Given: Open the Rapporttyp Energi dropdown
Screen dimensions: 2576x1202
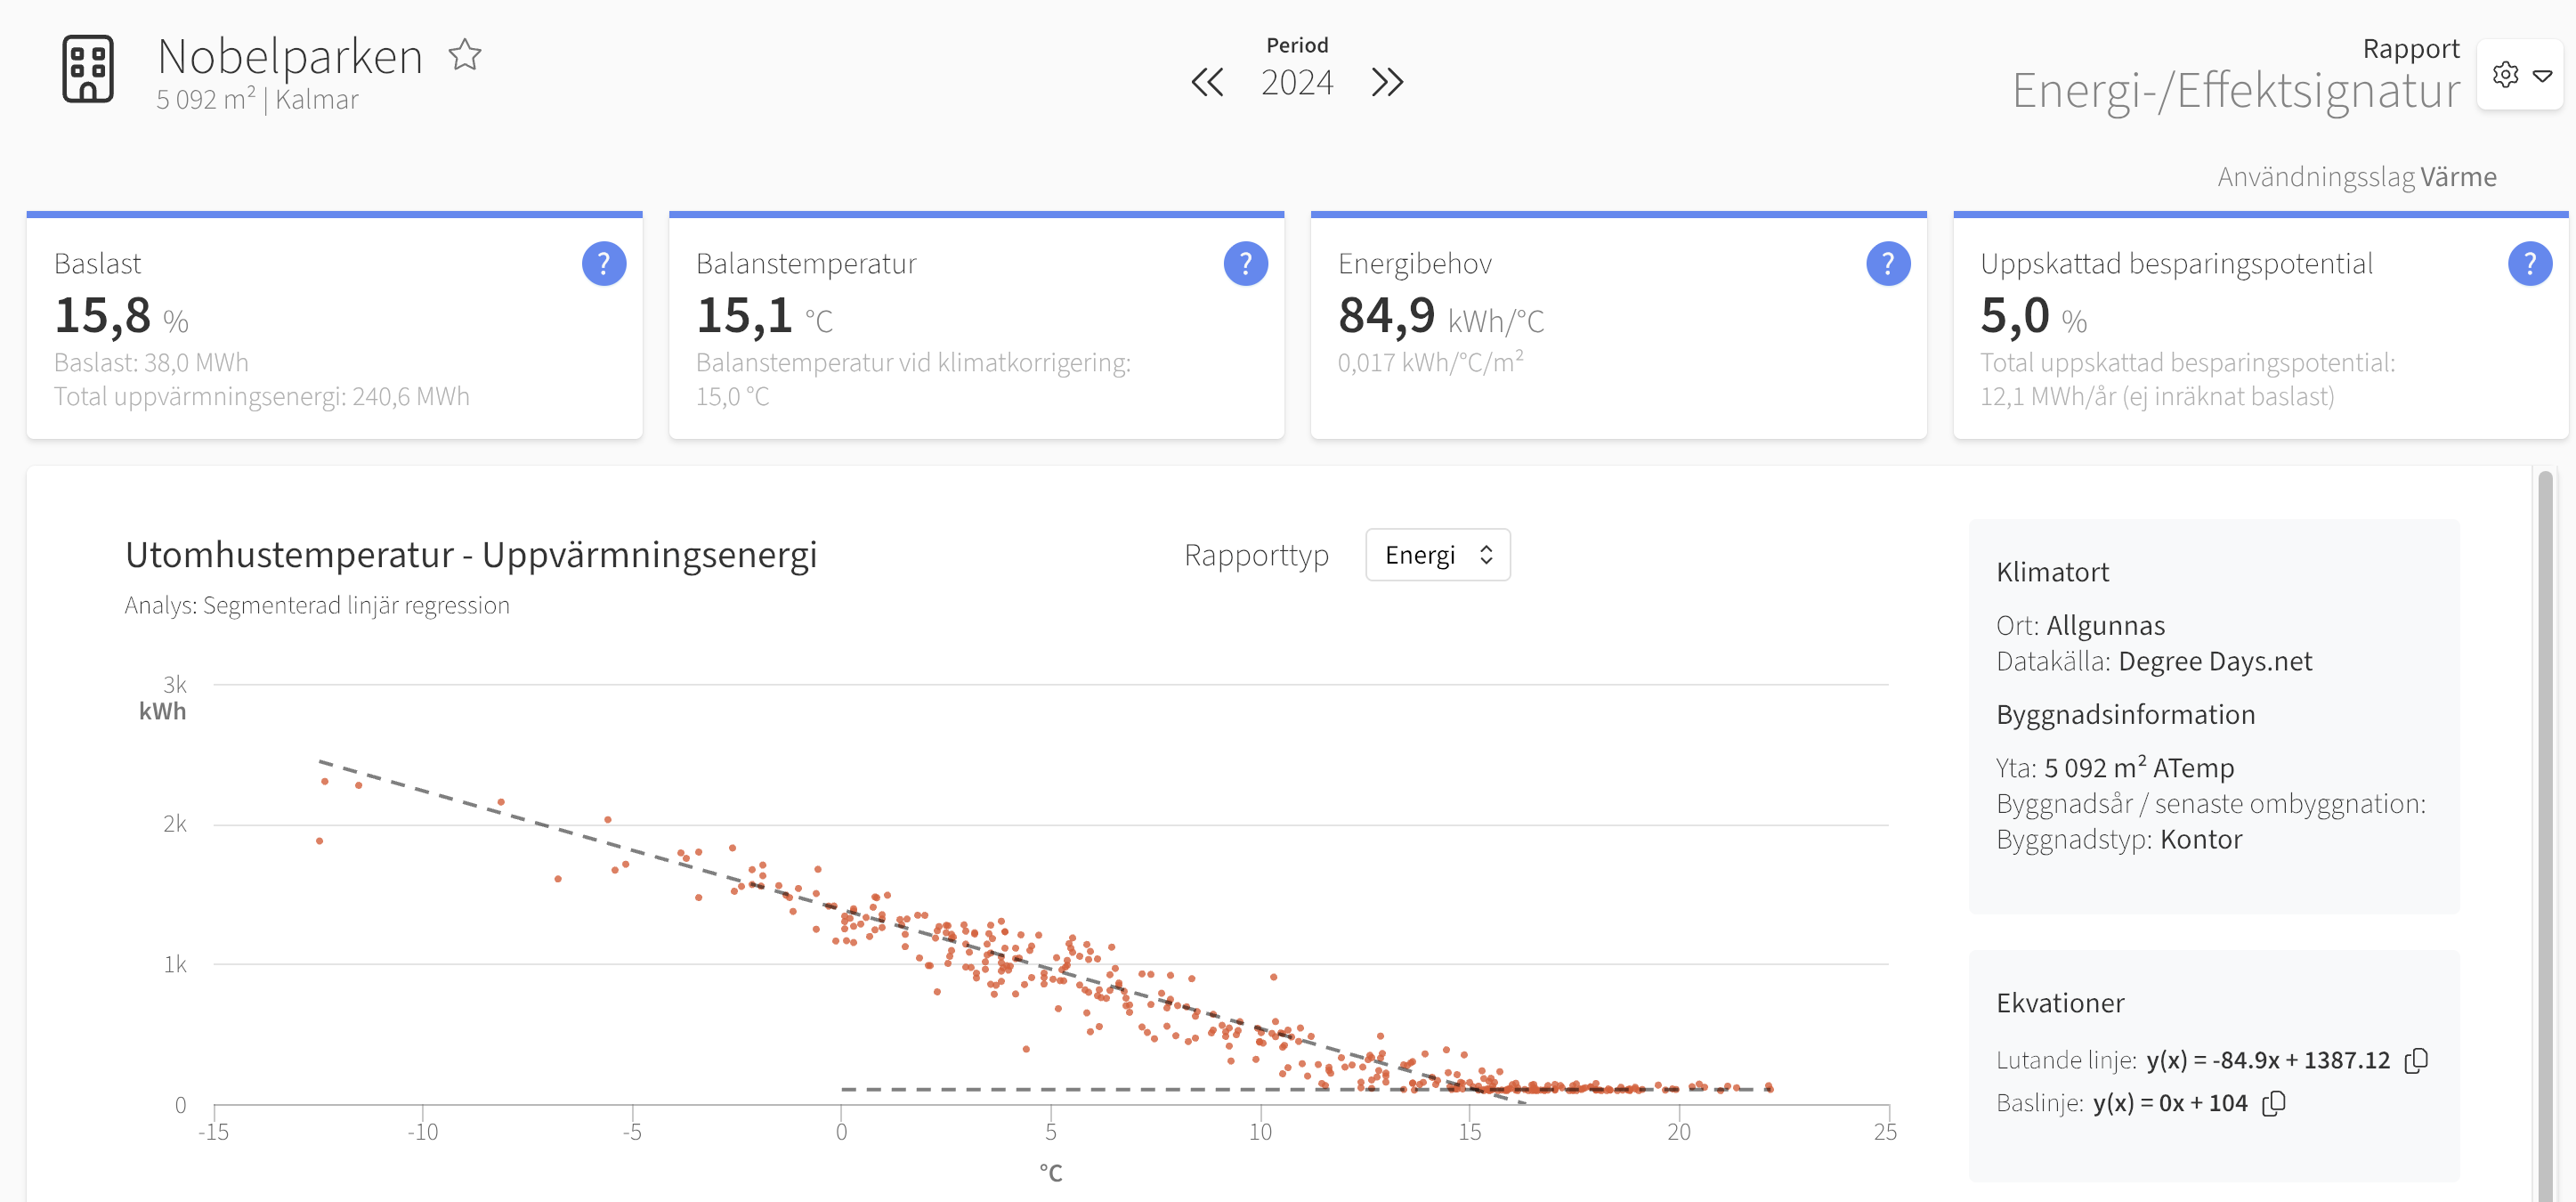Looking at the screenshot, I should (x=1438, y=555).
